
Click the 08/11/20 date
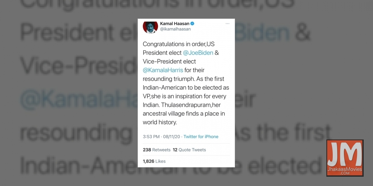[172, 137]
